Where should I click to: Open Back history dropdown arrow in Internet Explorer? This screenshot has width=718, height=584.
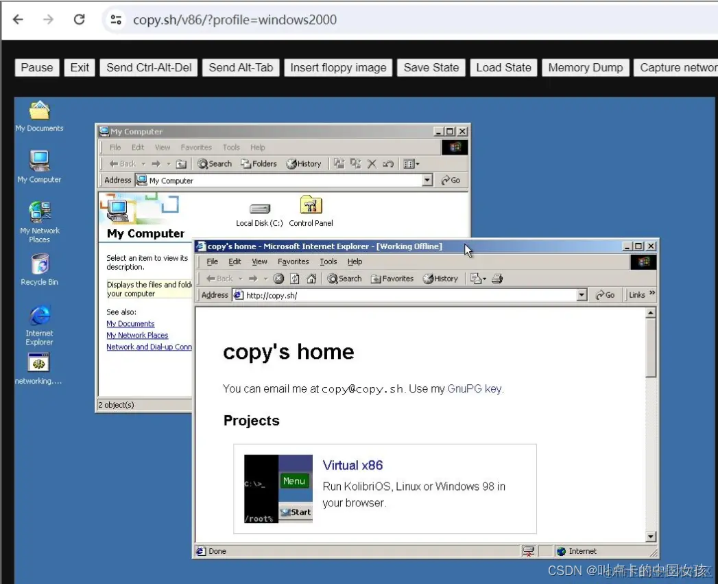241,279
